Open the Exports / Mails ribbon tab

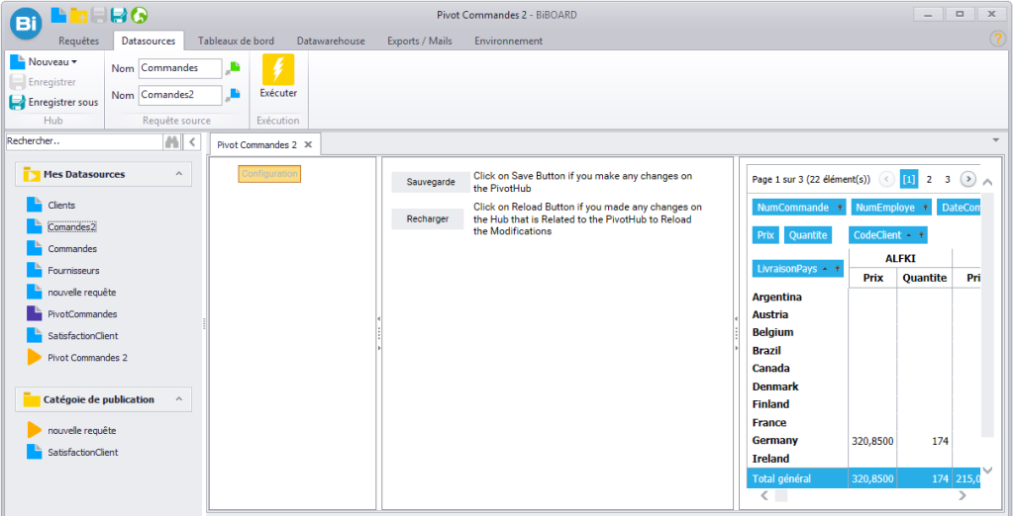420,41
